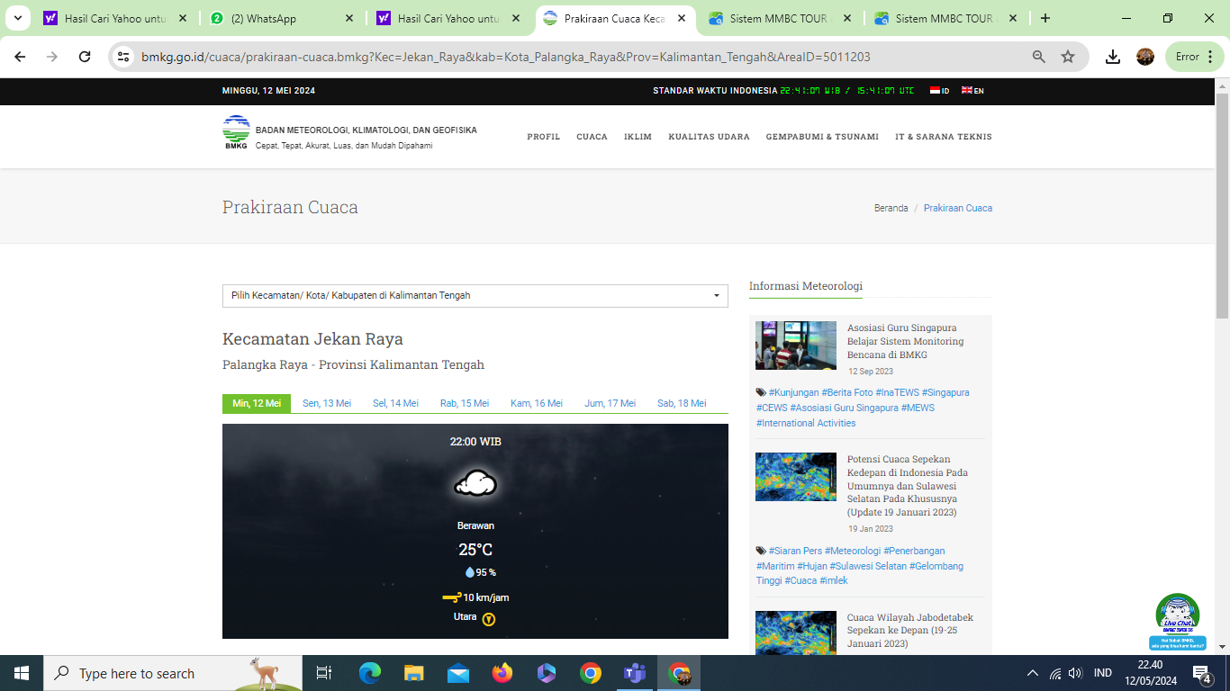Click Chrome icon on taskbar
Viewport: 1230px width, 691px height.
(591, 673)
